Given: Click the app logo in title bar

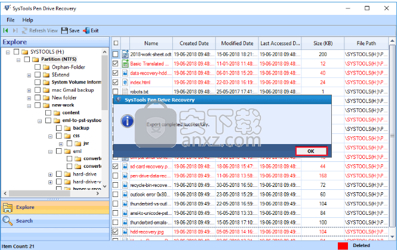Looking at the screenshot, I should point(7,8).
